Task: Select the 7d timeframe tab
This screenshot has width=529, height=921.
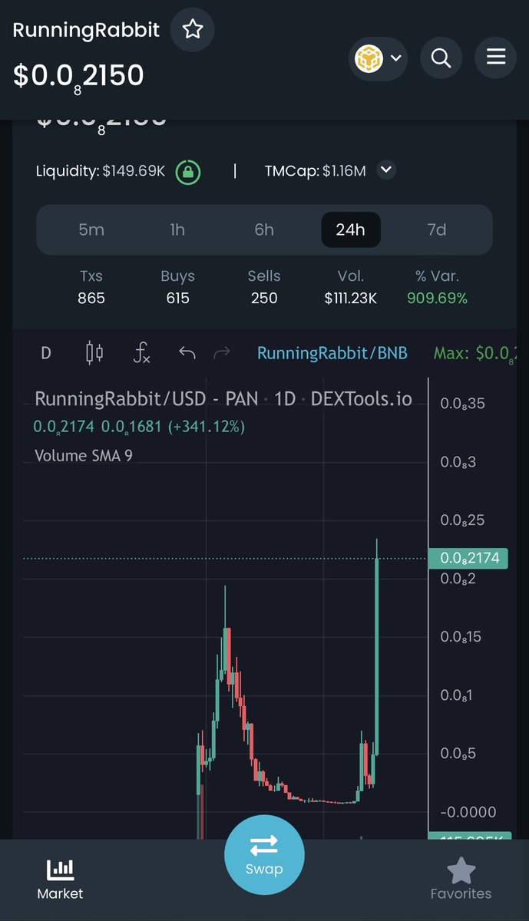Action: click(x=437, y=229)
